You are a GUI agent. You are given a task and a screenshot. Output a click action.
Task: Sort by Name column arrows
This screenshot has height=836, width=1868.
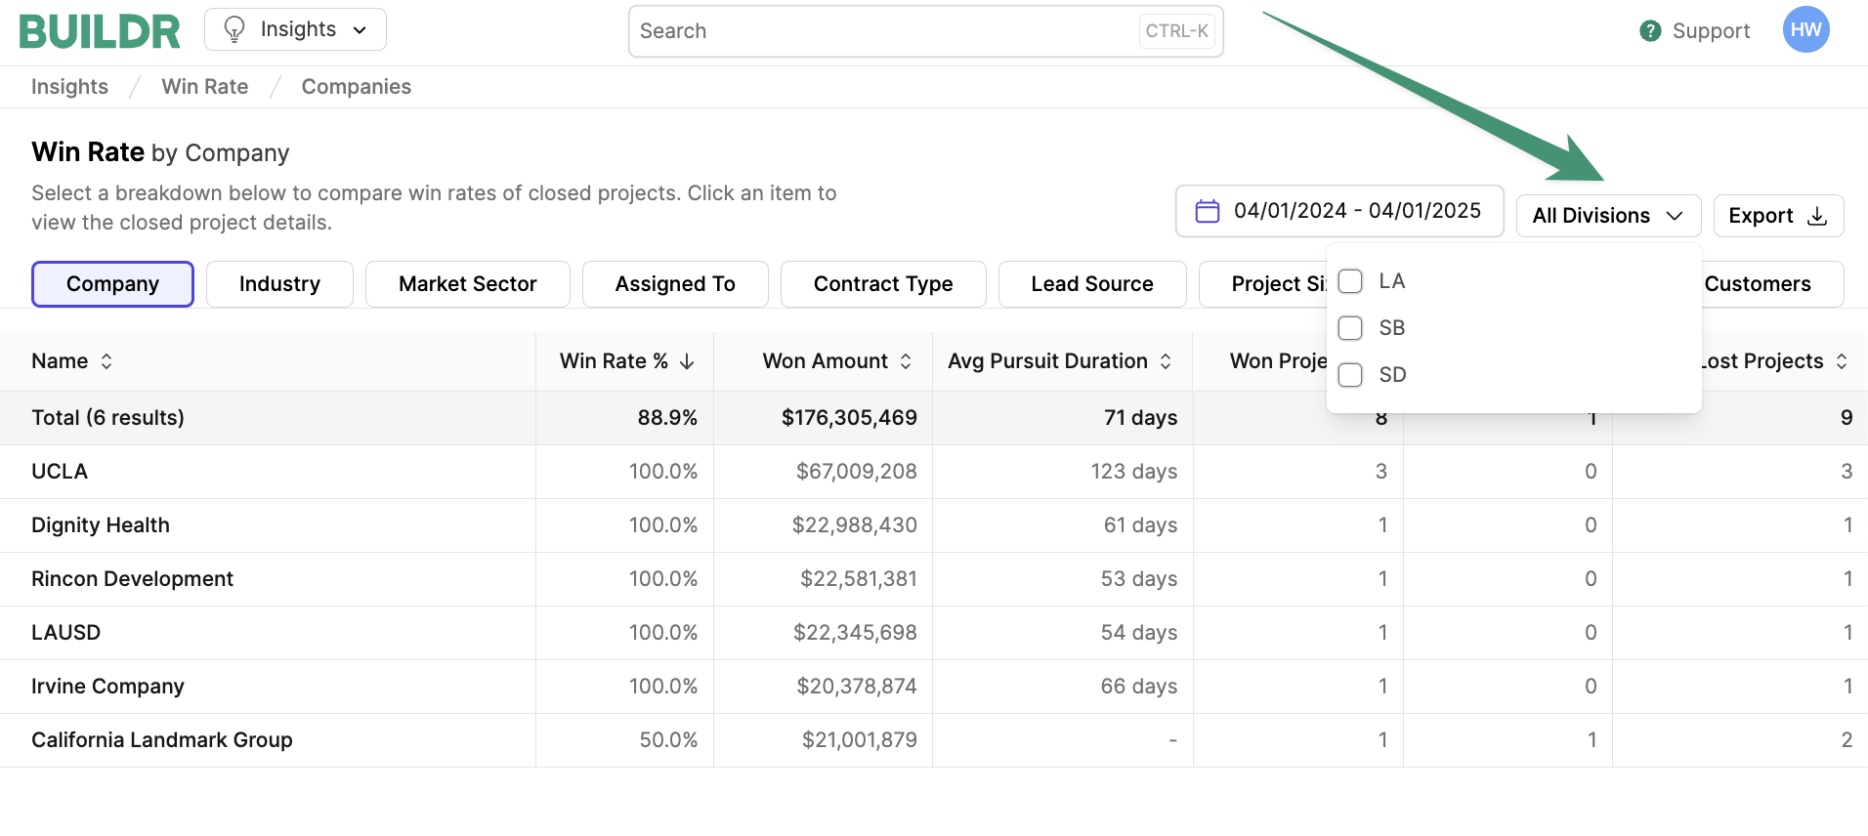[x=106, y=361]
